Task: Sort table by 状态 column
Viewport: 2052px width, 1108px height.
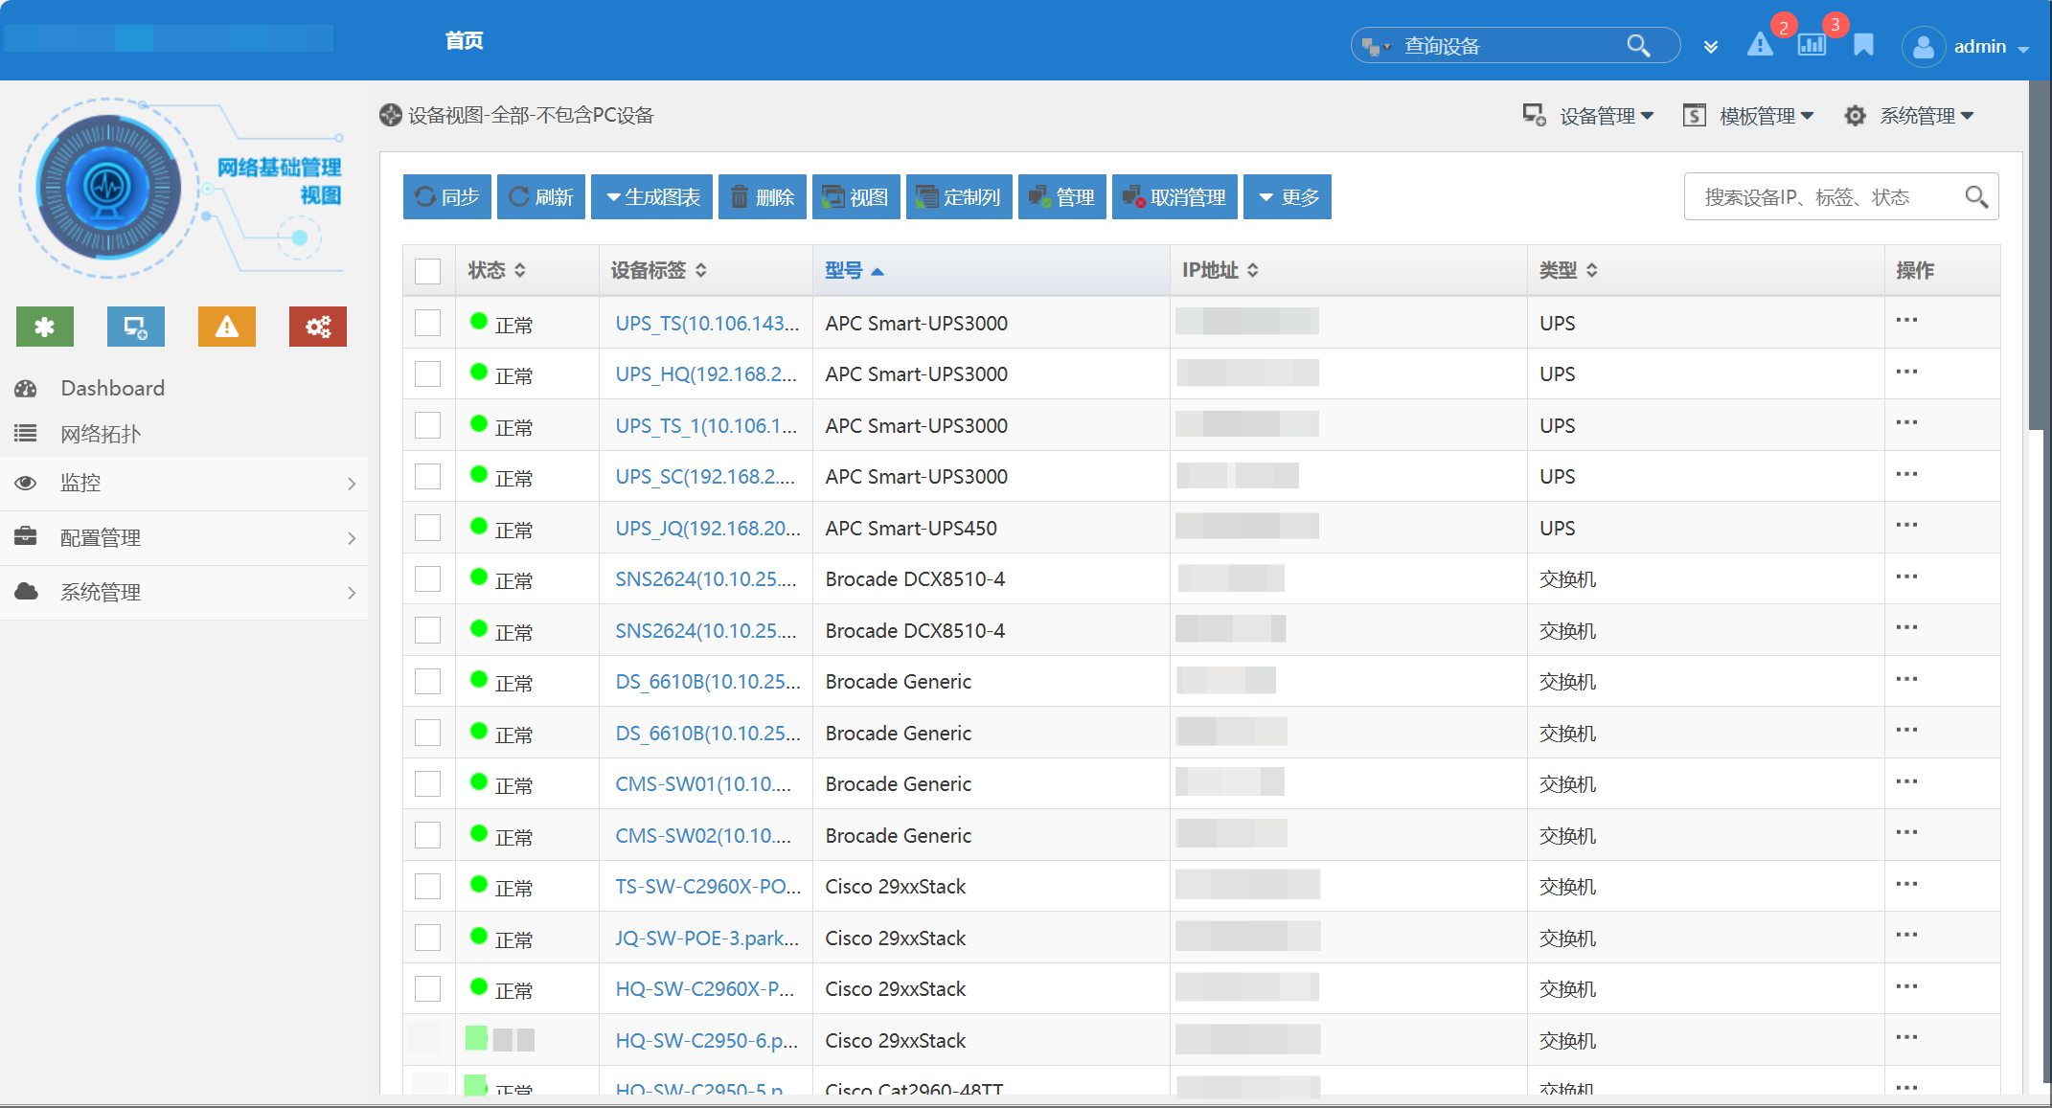Action: coord(496,271)
